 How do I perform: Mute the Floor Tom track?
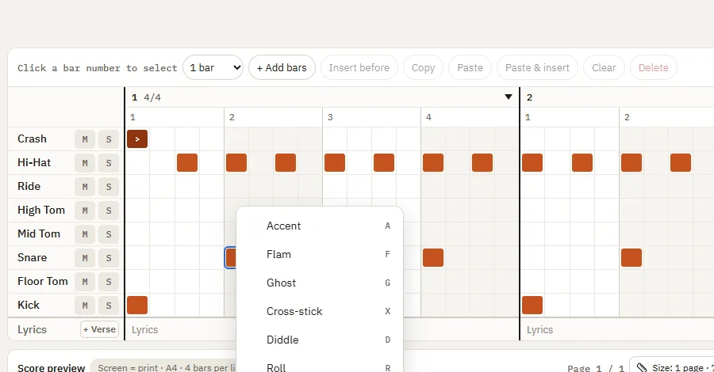pyautogui.click(x=85, y=282)
